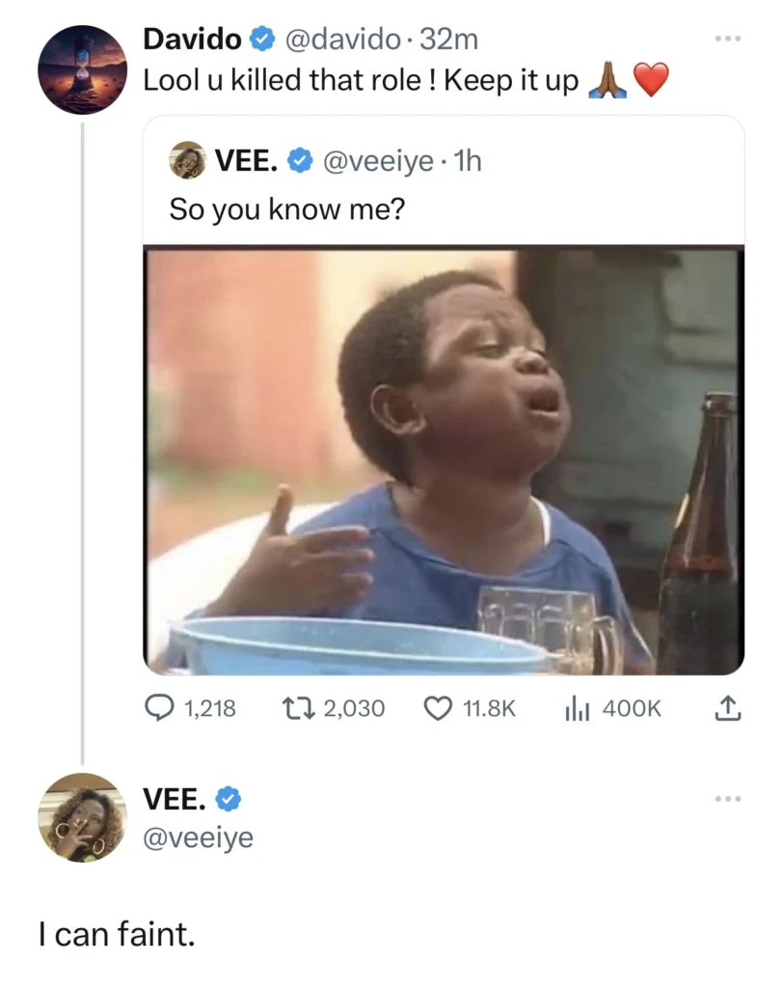The image size is (783, 988).
Task: Click the reply icon on Davido's tweet
Action: tap(160, 709)
